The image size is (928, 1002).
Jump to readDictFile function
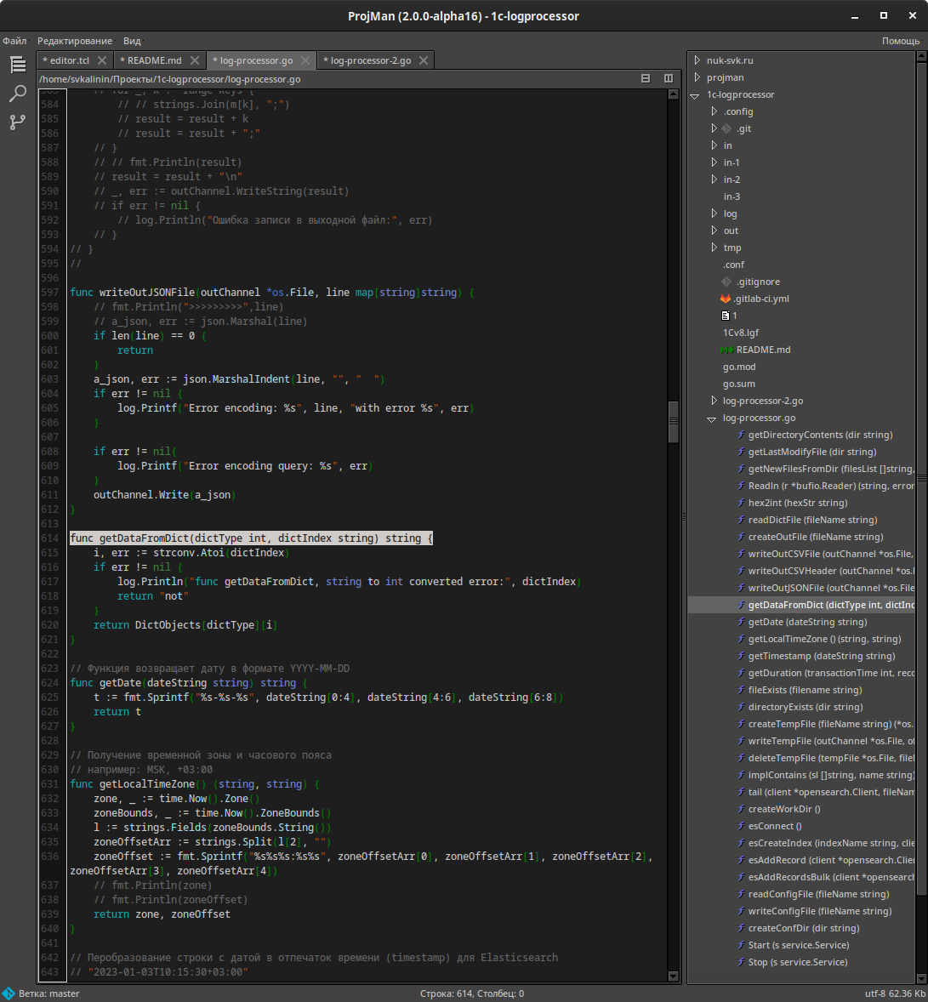812,521
